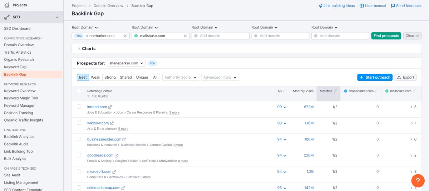Expand the Charts section
429x191 pixels.
coord(87,49)
